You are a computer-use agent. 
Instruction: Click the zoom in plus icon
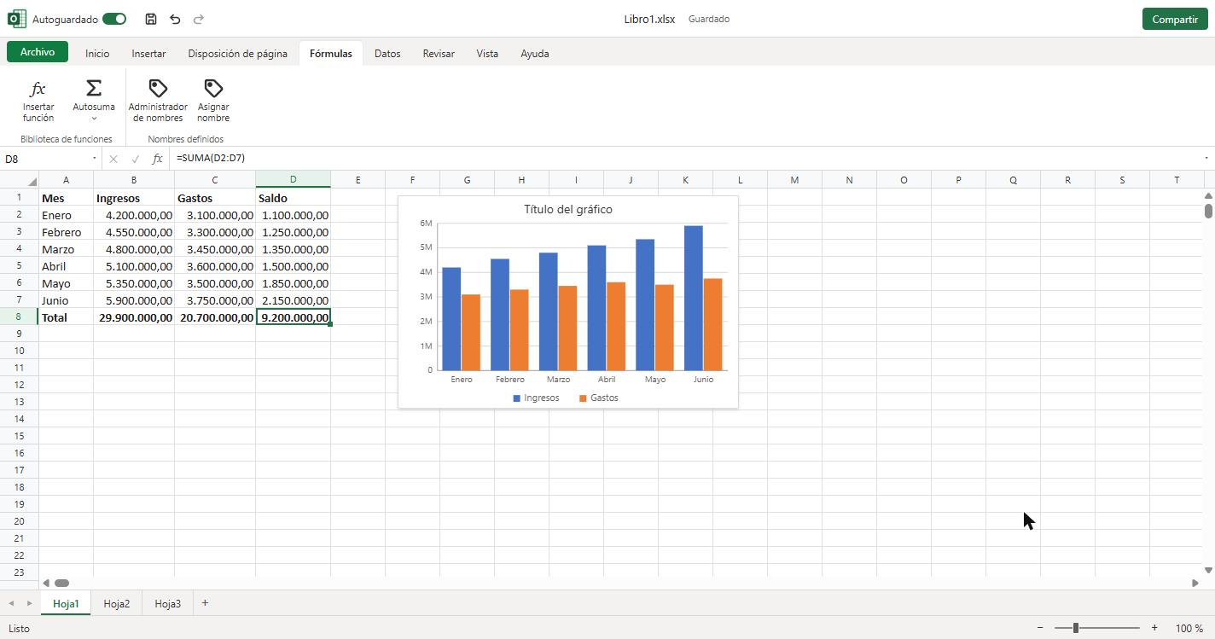pyautogui.click(x=1154, y=628)
